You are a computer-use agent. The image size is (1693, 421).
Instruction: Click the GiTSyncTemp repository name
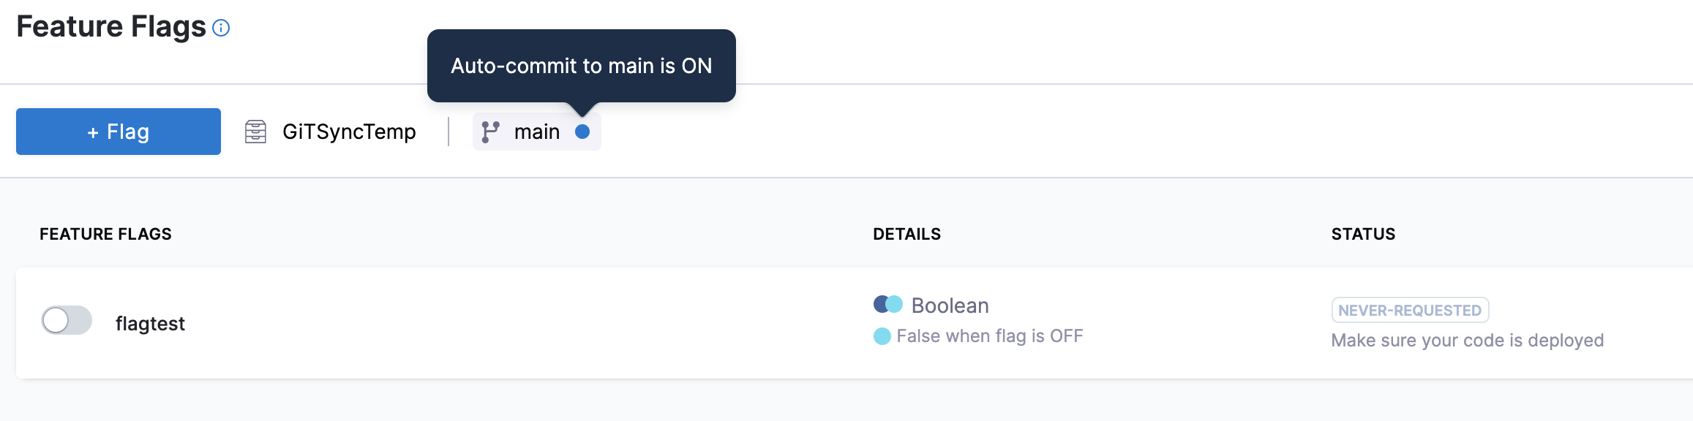tap(349, 132)
